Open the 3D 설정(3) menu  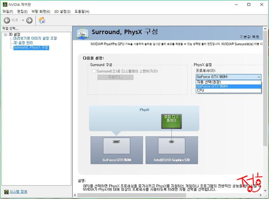62,12
